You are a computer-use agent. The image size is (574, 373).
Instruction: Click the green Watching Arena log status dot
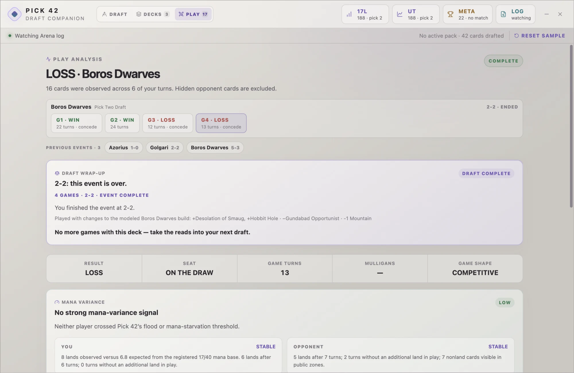(10, 36)
